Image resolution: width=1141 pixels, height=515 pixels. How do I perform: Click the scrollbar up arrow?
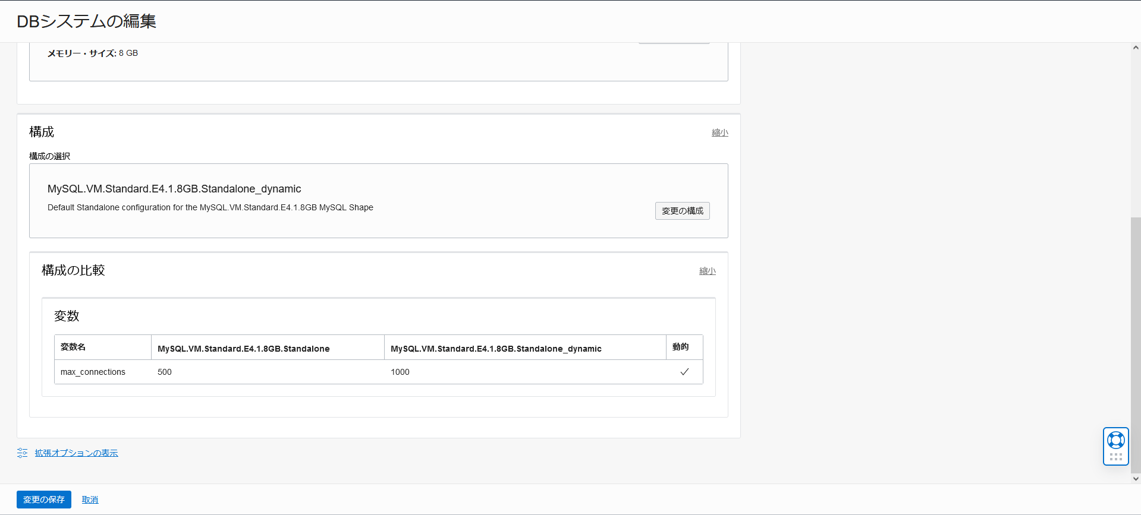pos(1136,48)
